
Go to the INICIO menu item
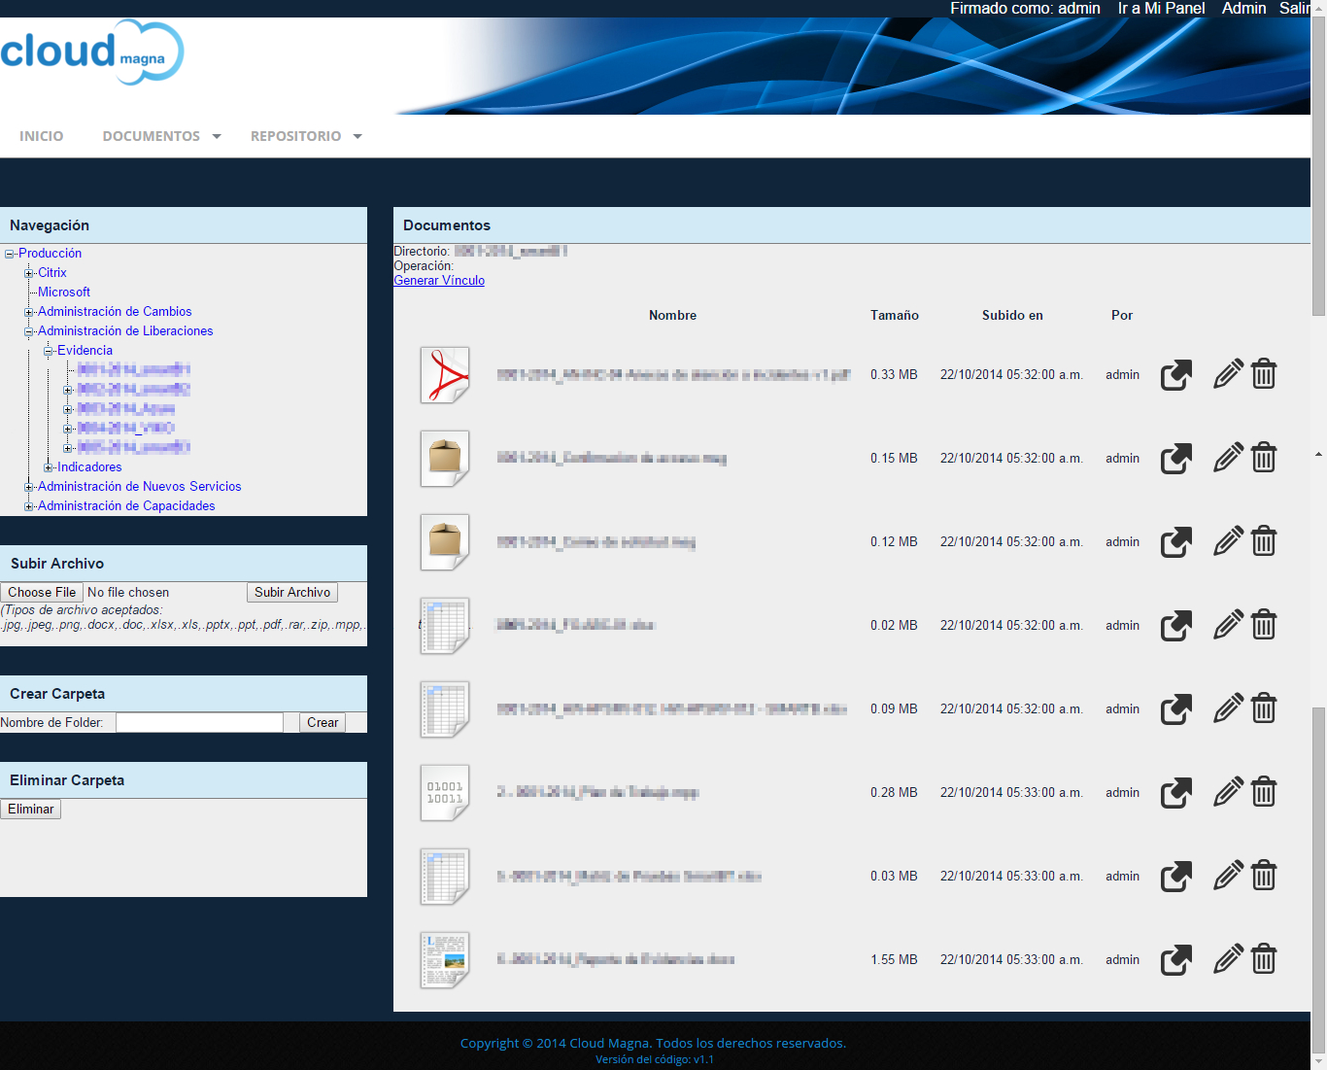[x=42, y=136]
